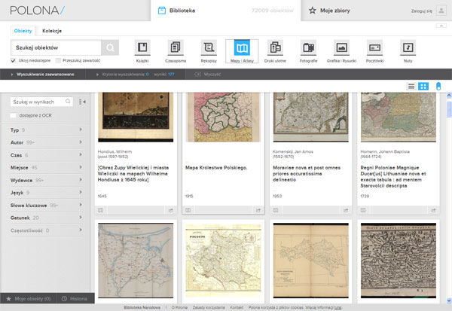Image resolution: width=452 pixels, height=311 pixels.
Task: Click the vertical scrollbar thumb
Action: (x=449, y=109)
